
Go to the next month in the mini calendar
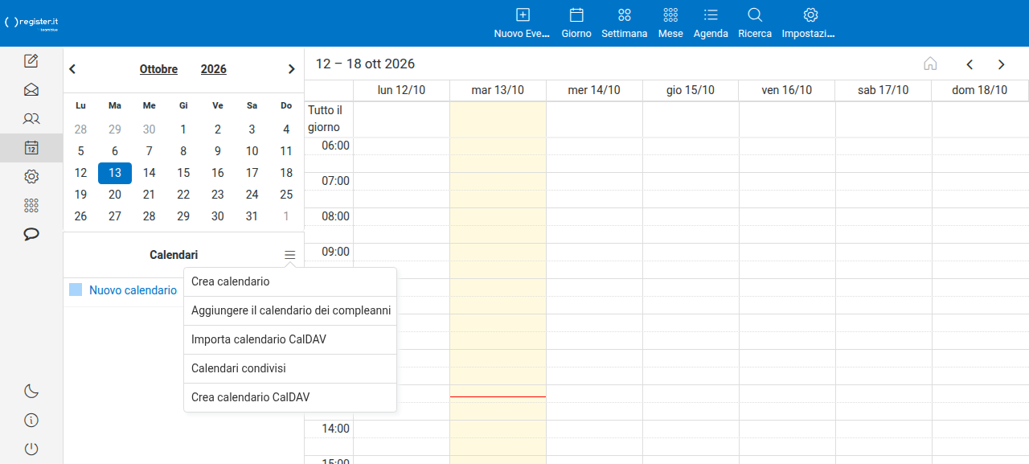[x=292, y=69]
